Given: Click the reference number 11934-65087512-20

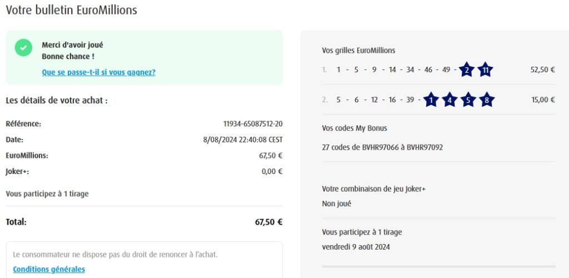Looking at the screenshot, I should [x=253, y=124].
